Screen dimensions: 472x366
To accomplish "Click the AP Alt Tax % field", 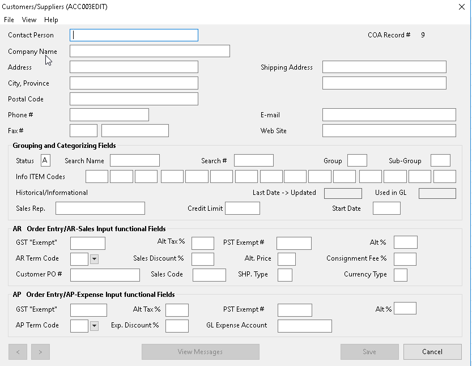I will [x=177, y=310].
